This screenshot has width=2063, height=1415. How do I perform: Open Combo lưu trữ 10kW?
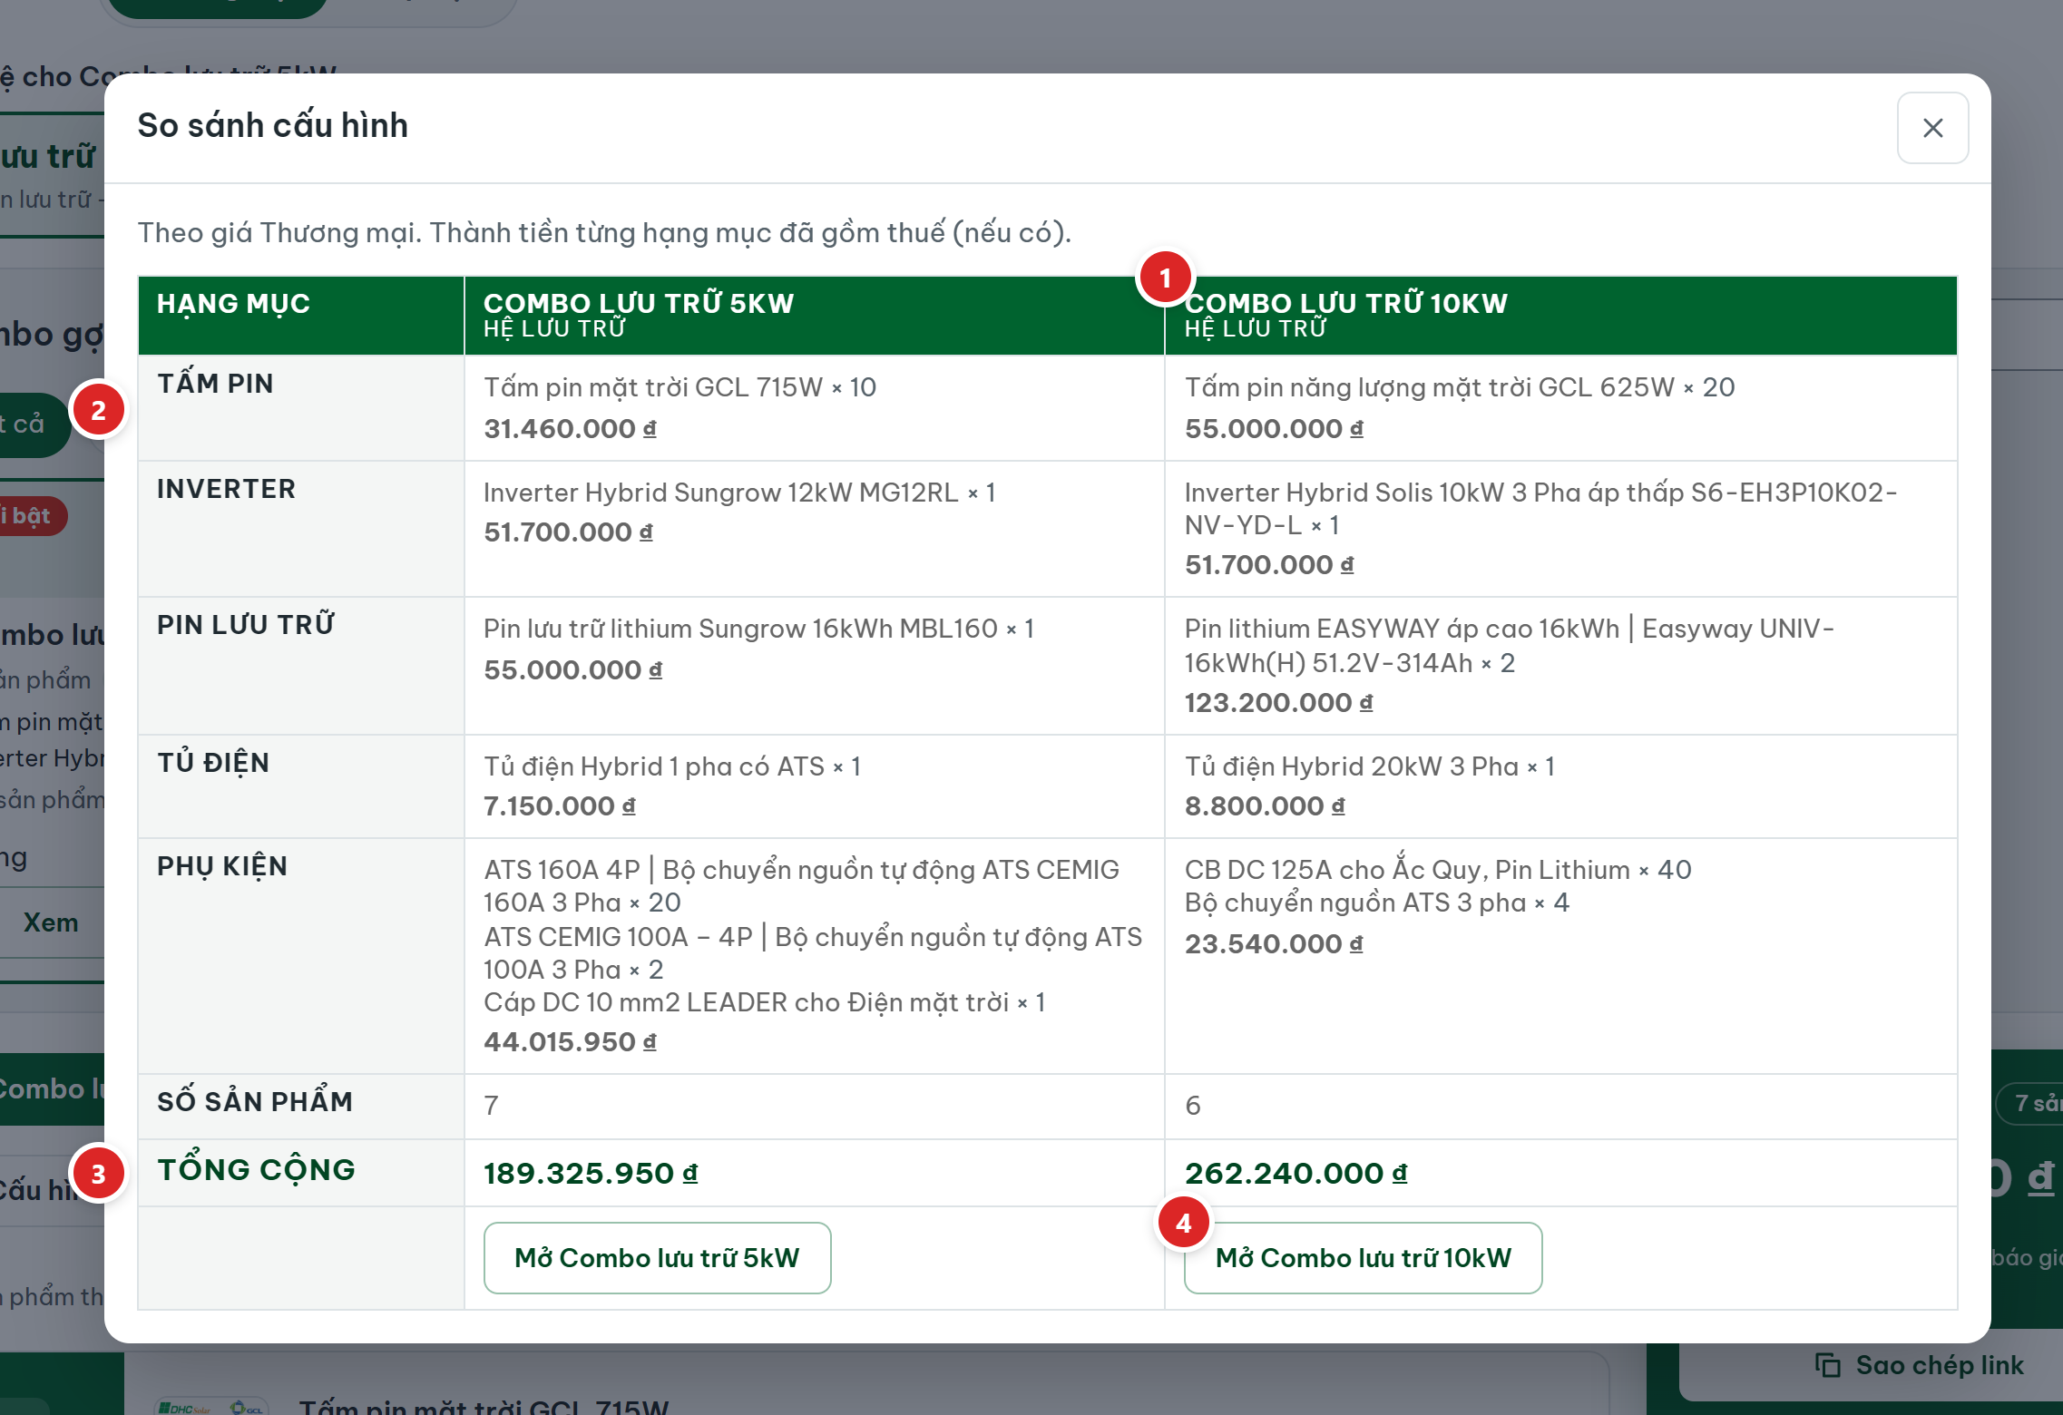pos(1363,1257)
